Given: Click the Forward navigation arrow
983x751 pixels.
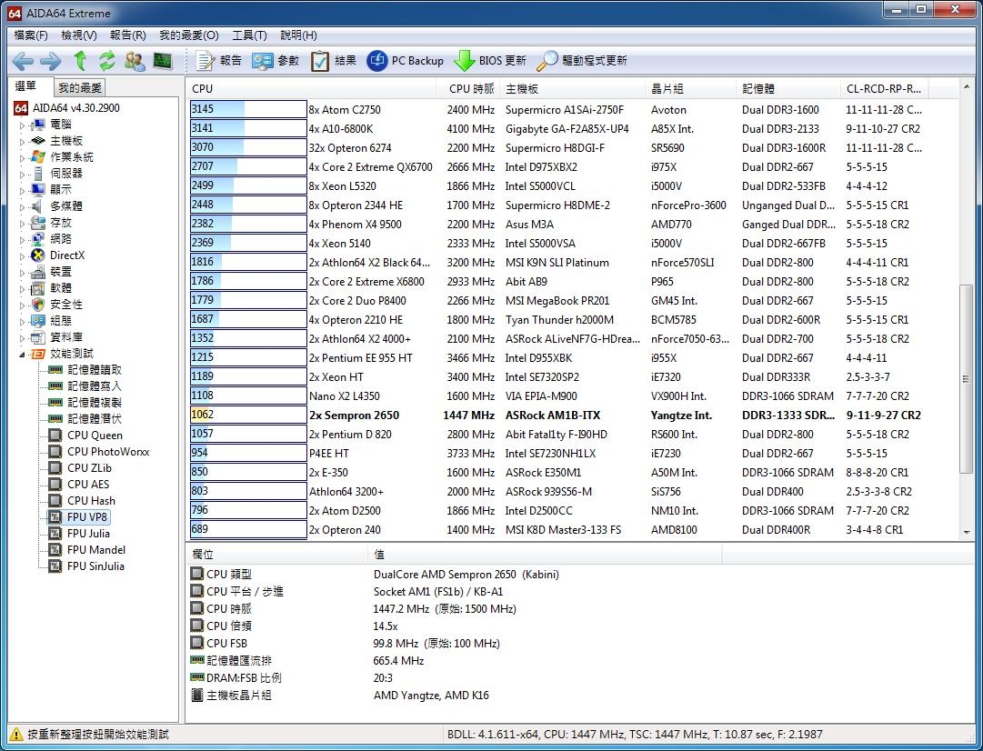Looking at the screenshot, I should tap(50, 61).
